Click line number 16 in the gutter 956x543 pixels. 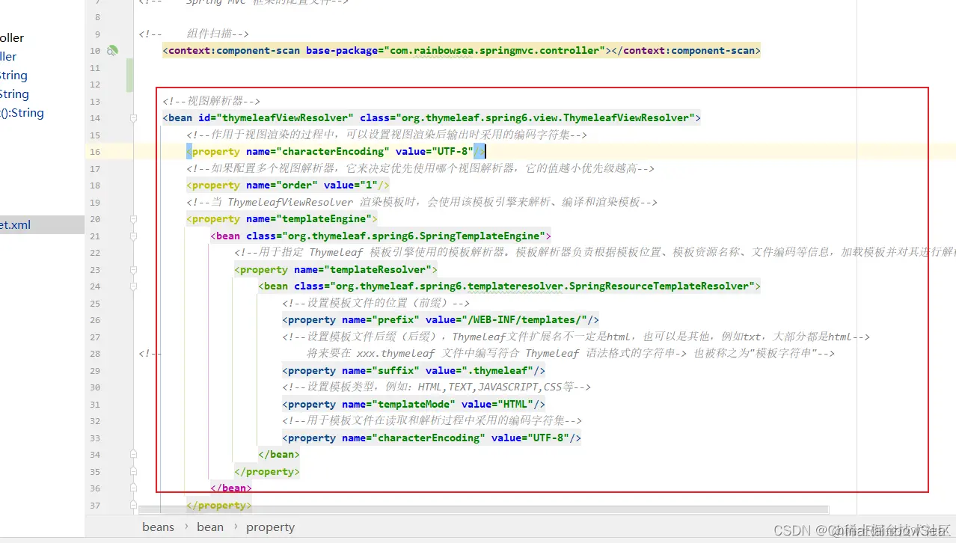click(x=95, y=152)
